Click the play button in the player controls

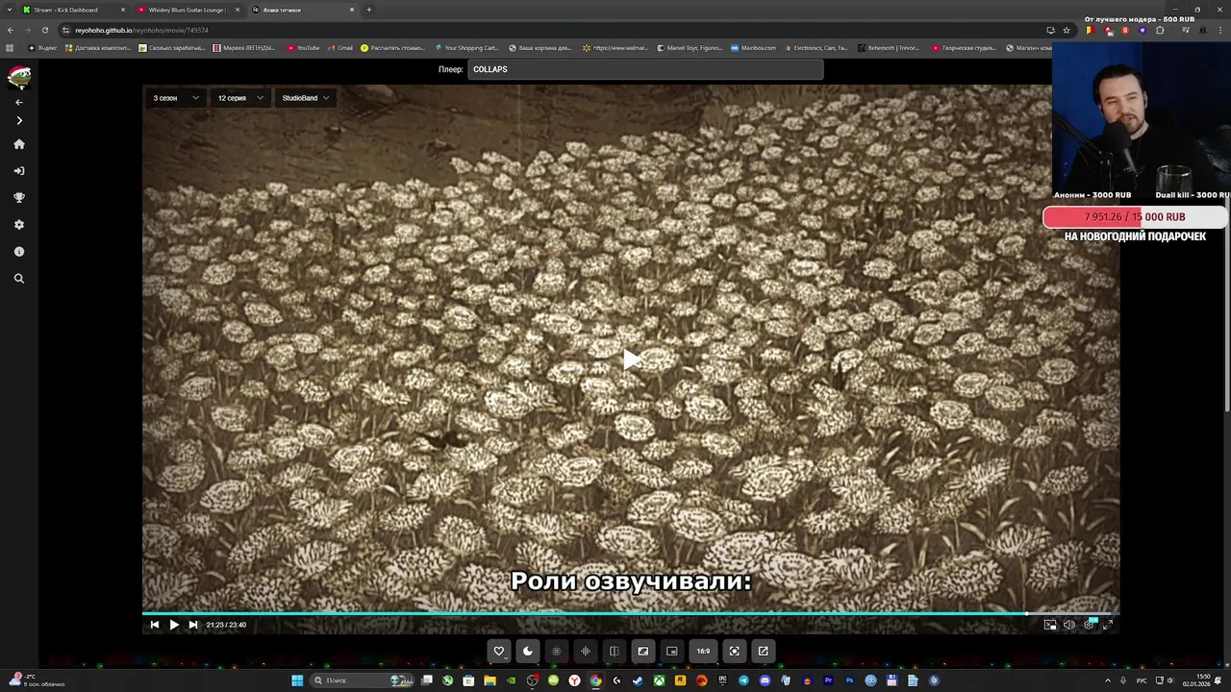point(173,625)
